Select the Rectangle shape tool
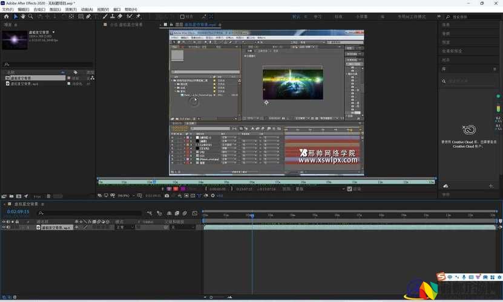Image resolution: width=503 pixels, height=302 pixels. pos(81,16)
